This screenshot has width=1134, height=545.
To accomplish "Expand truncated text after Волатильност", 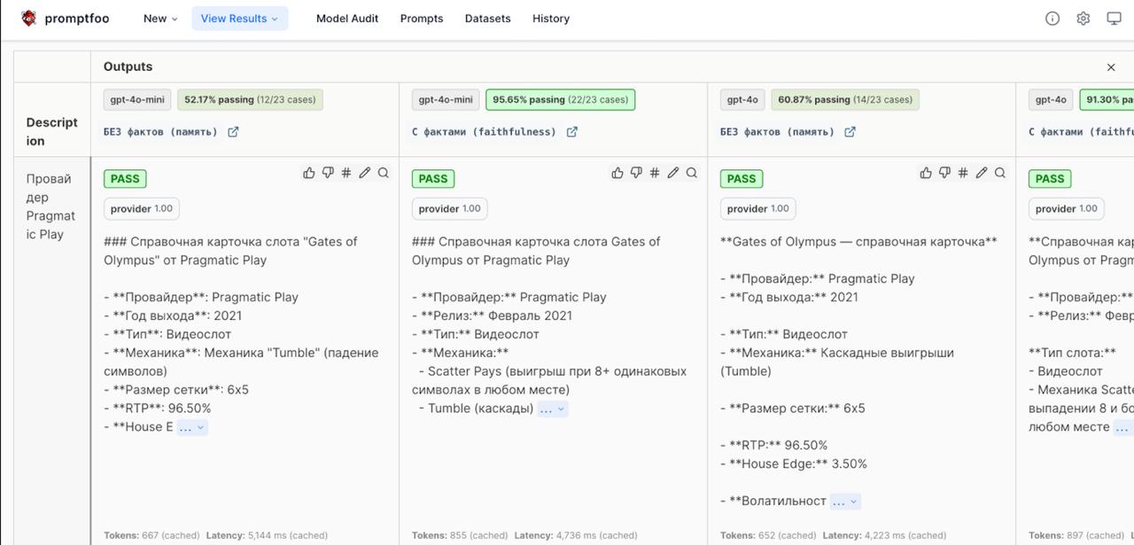I will [846, 502].
